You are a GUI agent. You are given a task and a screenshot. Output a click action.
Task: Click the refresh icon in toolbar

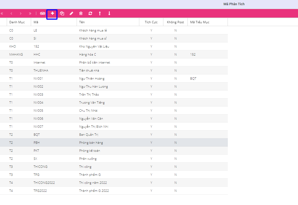(x=90, y=13)
